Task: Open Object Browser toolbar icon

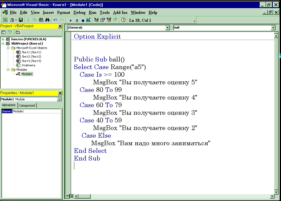Action: click(x=109, y=20)
